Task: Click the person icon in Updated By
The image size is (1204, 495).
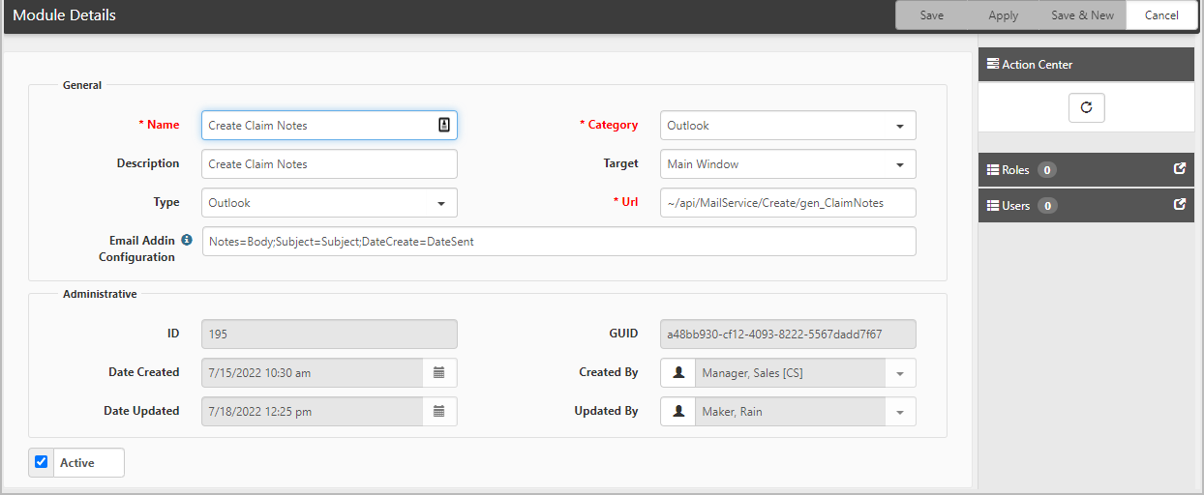Action: click(678, 411)
